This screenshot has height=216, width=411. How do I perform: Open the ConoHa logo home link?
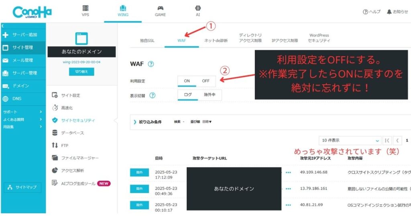coord(32,12)
